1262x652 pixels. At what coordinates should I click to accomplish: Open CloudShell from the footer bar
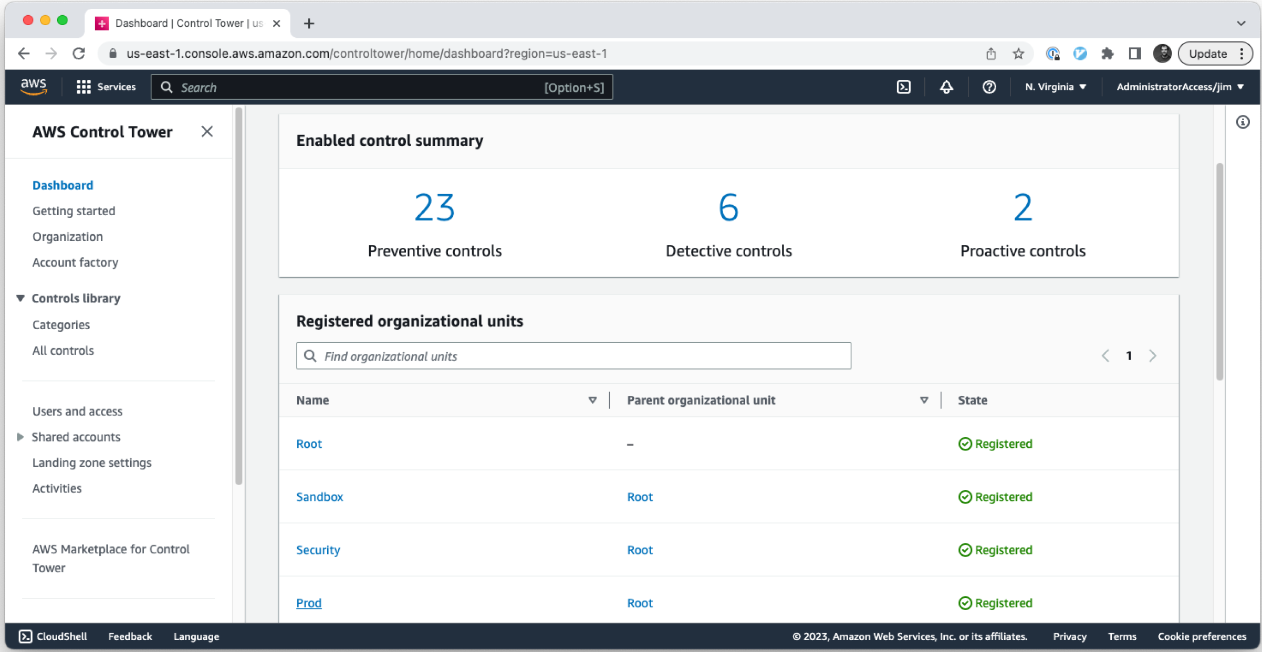53,636
